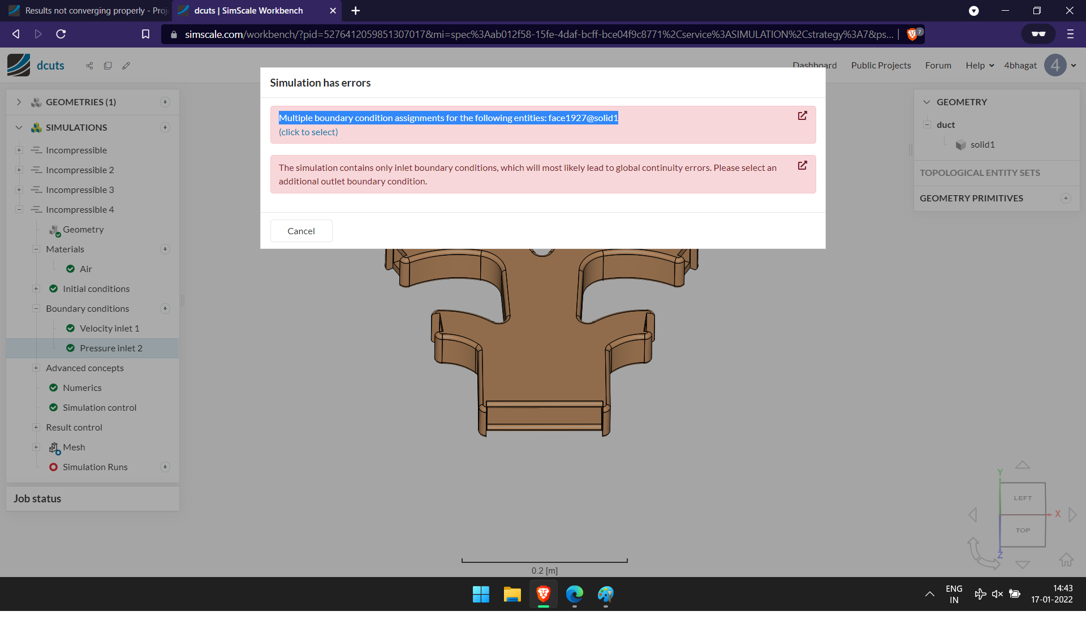Click the copy project icon
This screenshot has height=624, width=1086.
click(x=107, y=66)
